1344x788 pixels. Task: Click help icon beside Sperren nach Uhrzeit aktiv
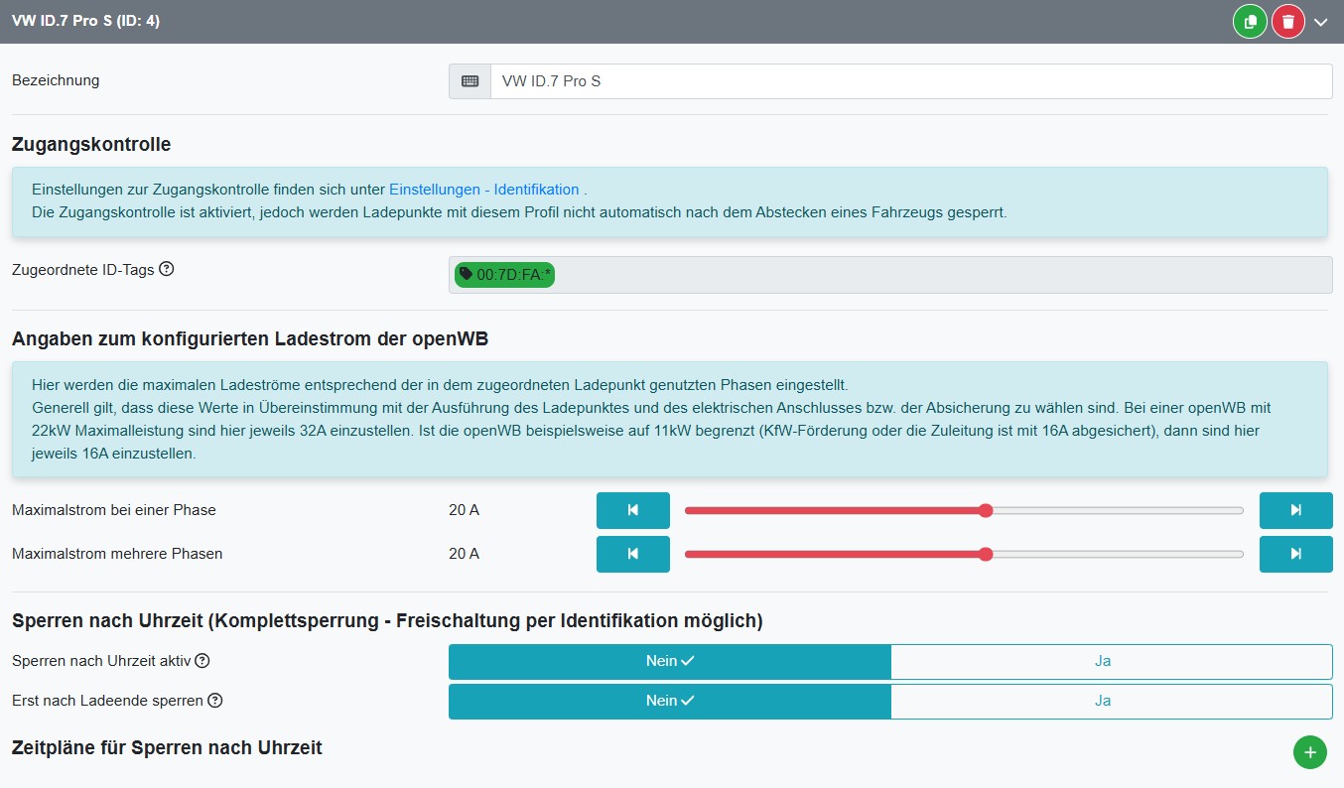coord(202,661)
